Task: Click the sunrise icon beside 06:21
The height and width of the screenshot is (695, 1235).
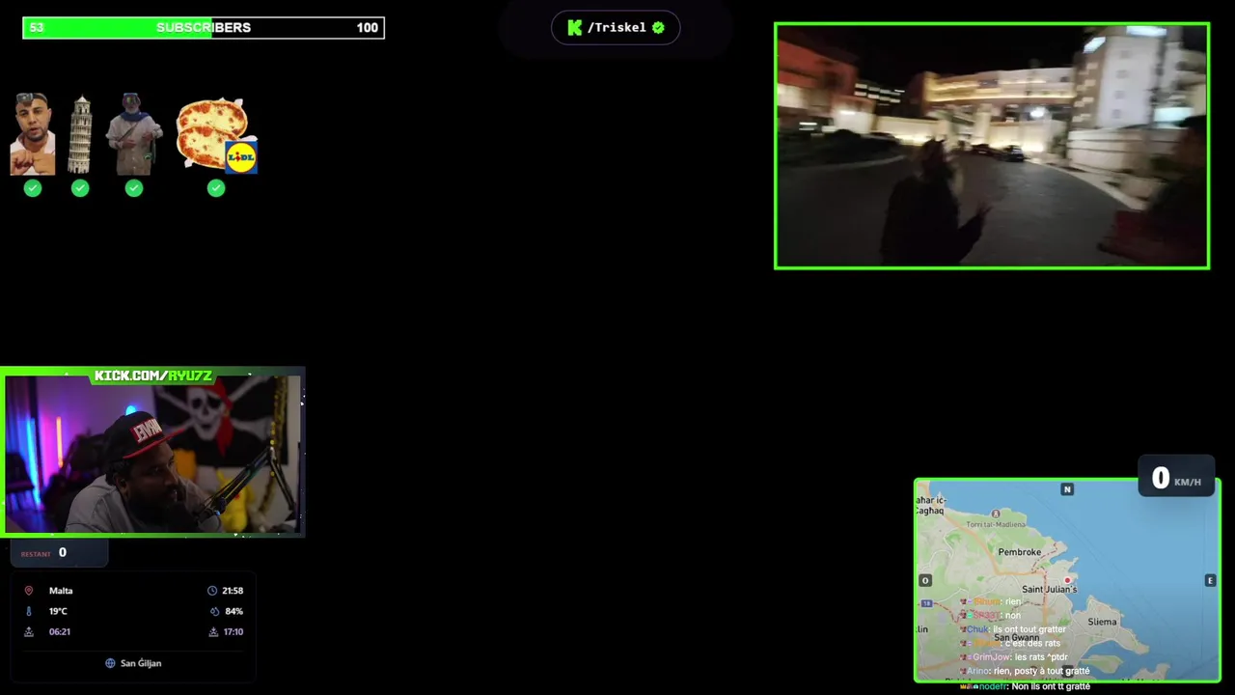Action: click(28, 631)
